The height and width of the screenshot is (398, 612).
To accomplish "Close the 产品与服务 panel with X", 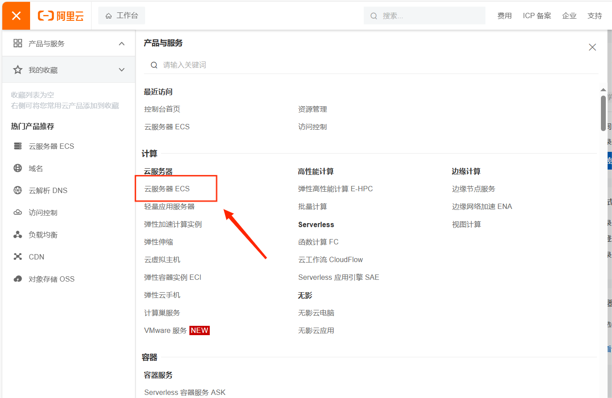I will pos(593,47).
